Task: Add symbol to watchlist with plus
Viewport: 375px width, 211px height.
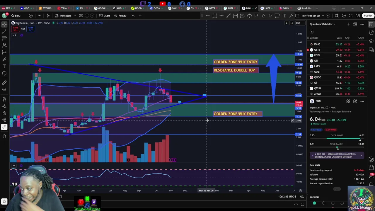Action: click(348, 24)
